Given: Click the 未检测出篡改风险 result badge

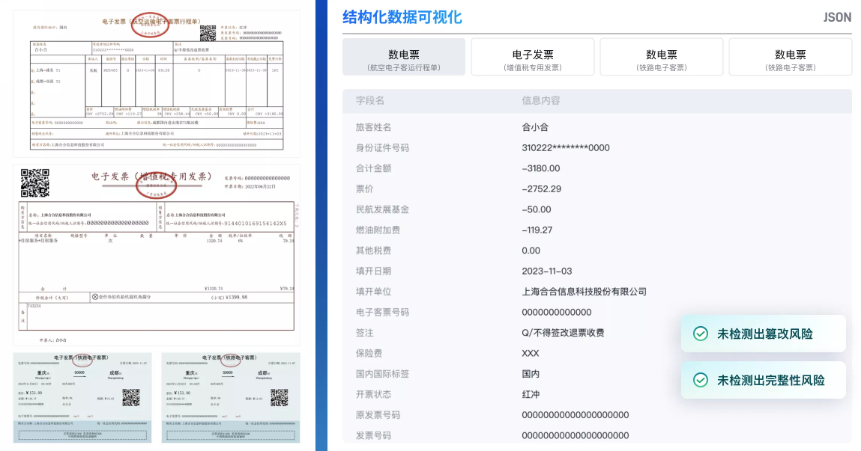Looking at the screenshot, I should tap(764, 334).
